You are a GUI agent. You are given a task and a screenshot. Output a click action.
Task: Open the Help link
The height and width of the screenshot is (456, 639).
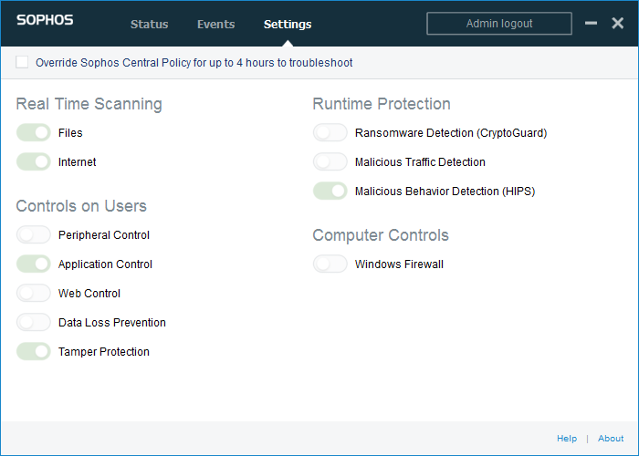tap(567, 439)
